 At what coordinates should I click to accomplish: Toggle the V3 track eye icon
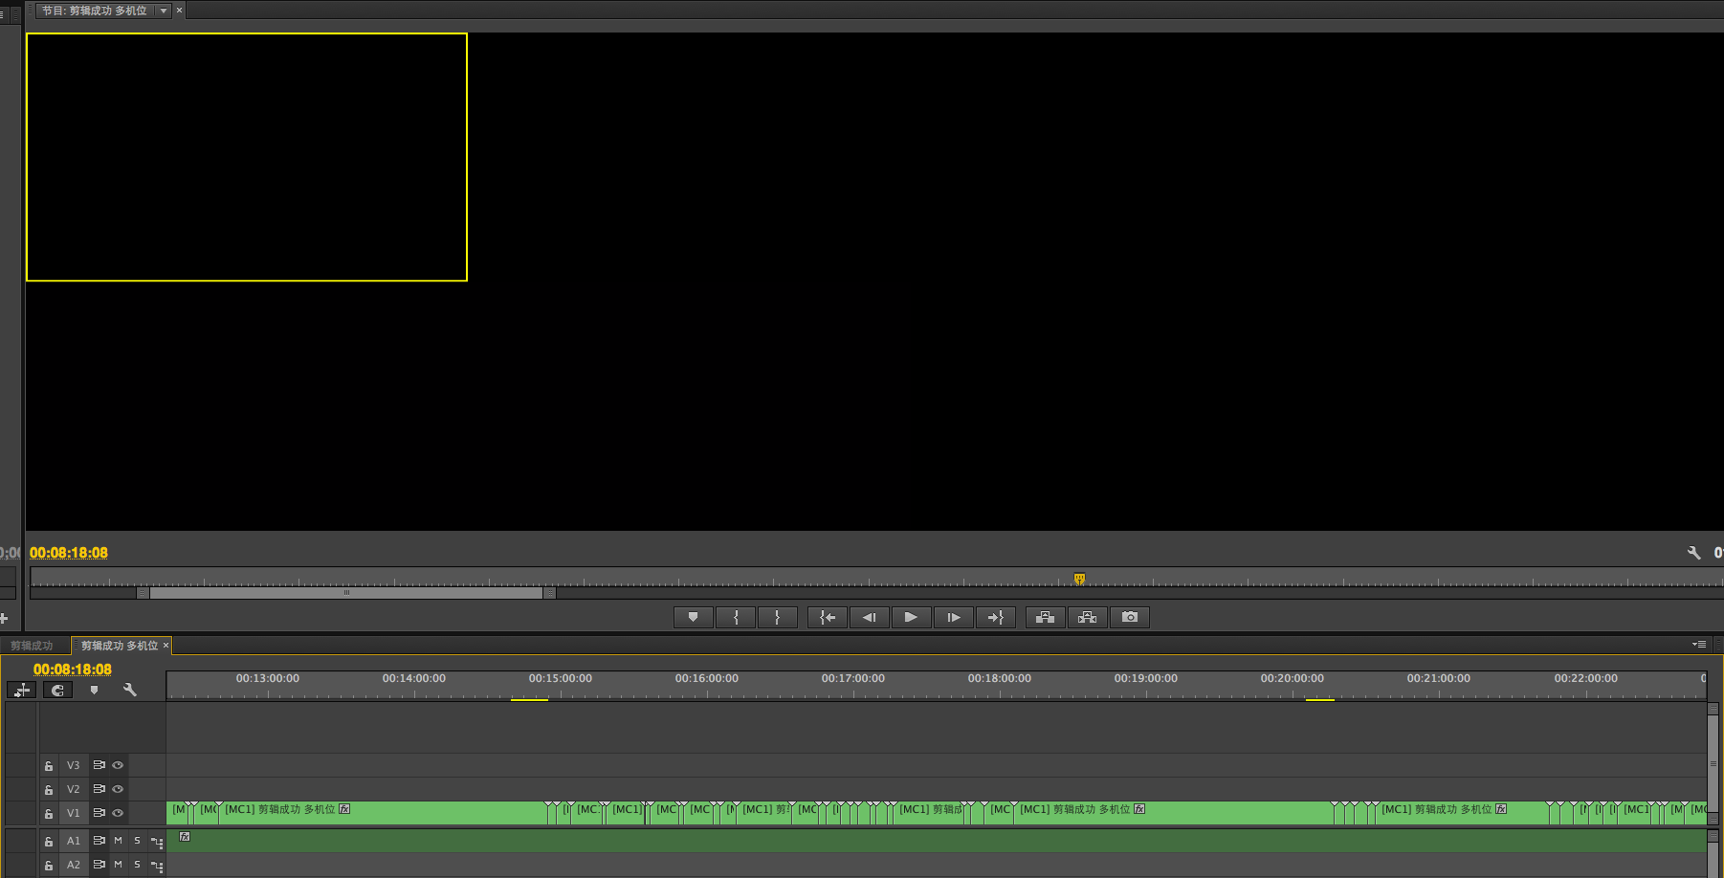click(x=118, y=765)
